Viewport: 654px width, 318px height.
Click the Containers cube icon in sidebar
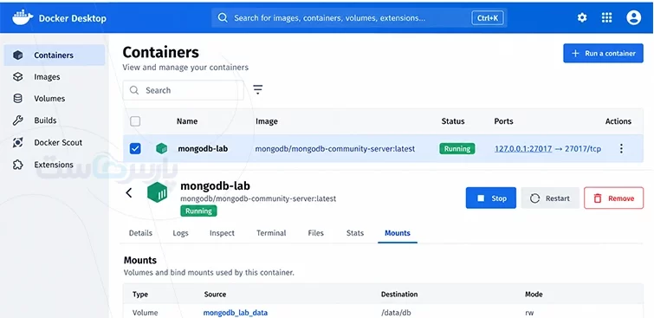pyautogui.click(x=17, y=55)
